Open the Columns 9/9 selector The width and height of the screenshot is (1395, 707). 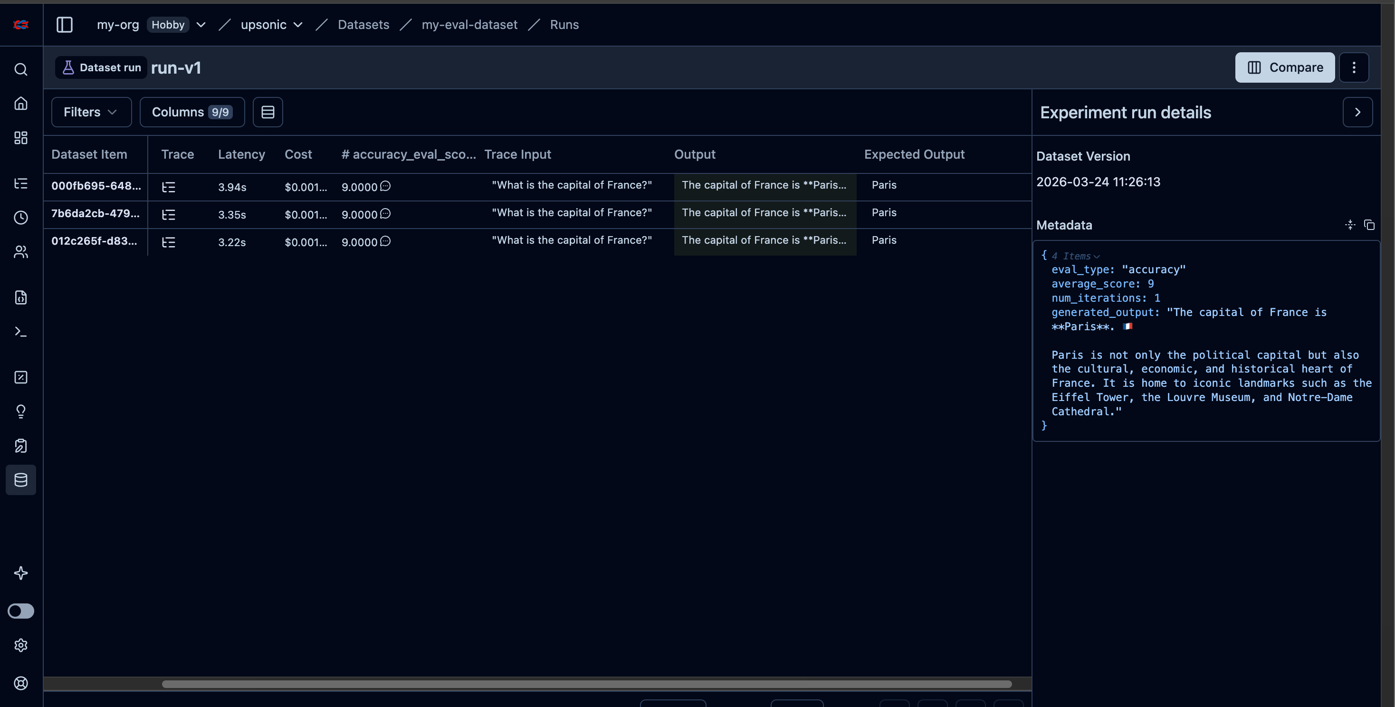191,112
